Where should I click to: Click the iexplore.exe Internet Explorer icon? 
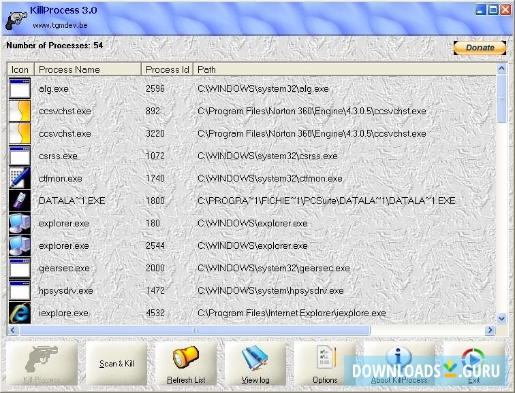point(20,313)
